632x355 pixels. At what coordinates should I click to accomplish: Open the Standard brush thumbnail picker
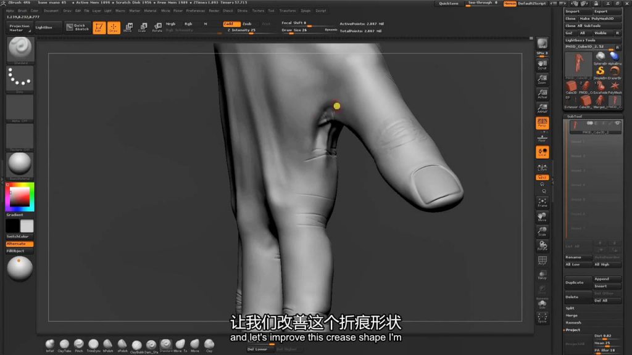pyautogui.click(x=20, y=50)
